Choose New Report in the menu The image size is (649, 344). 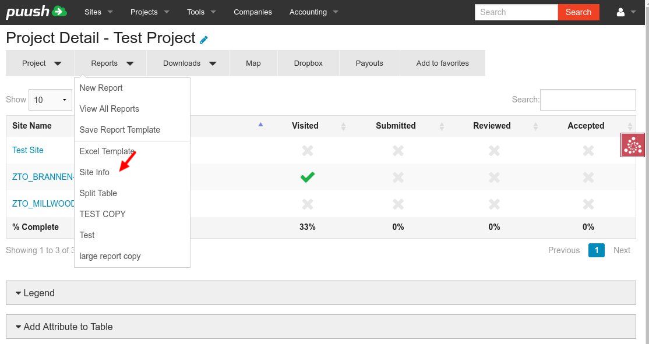pos(101,88)
